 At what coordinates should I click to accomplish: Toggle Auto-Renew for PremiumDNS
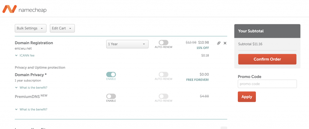(164, 96)
